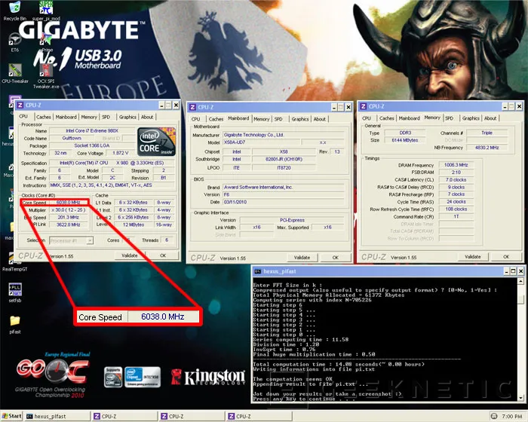Open Graphics tab in the Mainboard CPU-Z window
528x422 pixels.
pos(300,119)
